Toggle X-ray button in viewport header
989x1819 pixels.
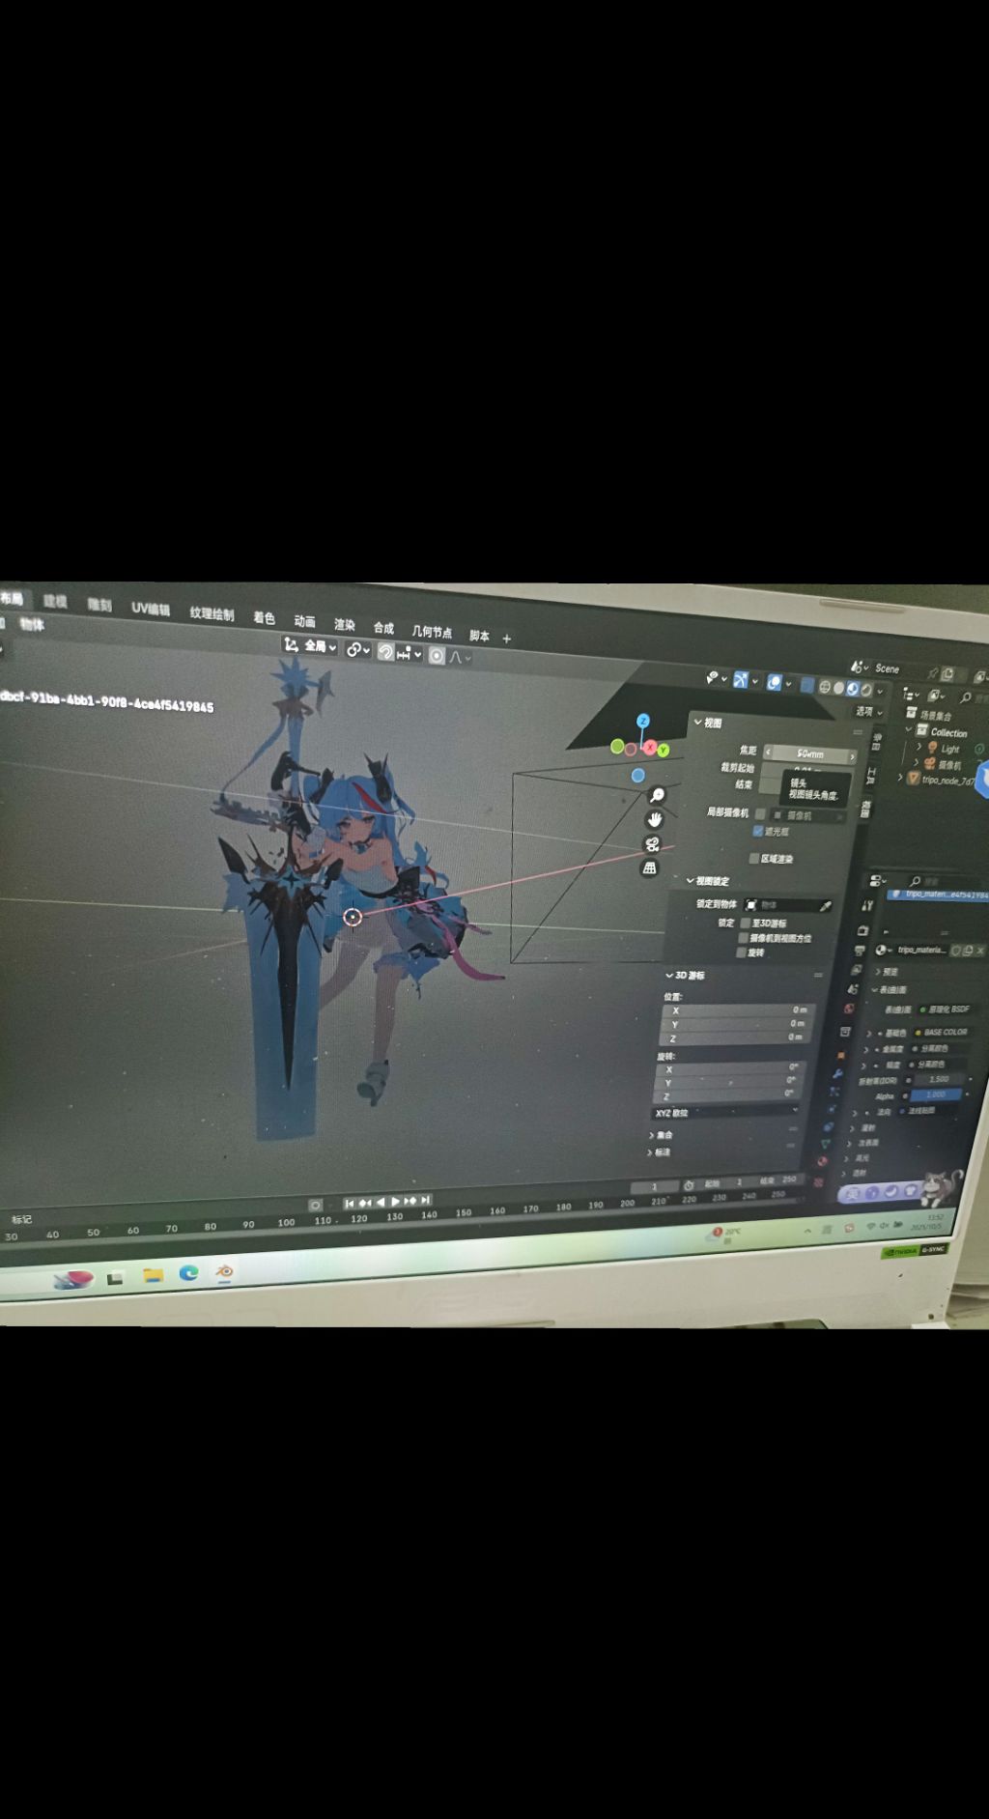[x=807, y=685]
